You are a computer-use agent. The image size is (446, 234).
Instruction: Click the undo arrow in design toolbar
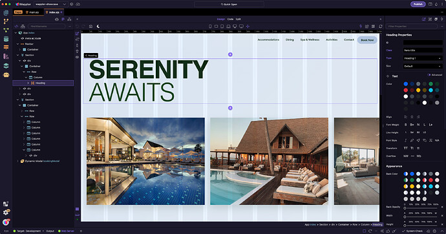click(77, 26)
